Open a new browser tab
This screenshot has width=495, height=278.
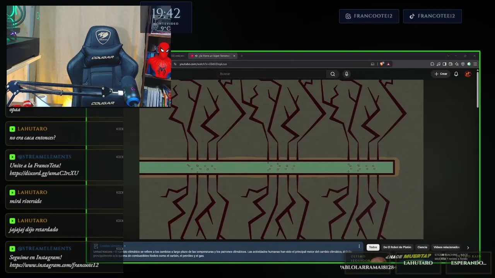pos(242,56)
